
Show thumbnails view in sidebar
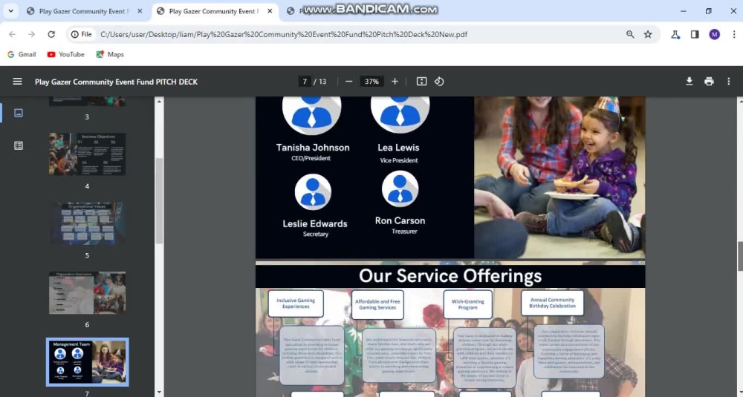pyautogui.click(x=19, y=113)
